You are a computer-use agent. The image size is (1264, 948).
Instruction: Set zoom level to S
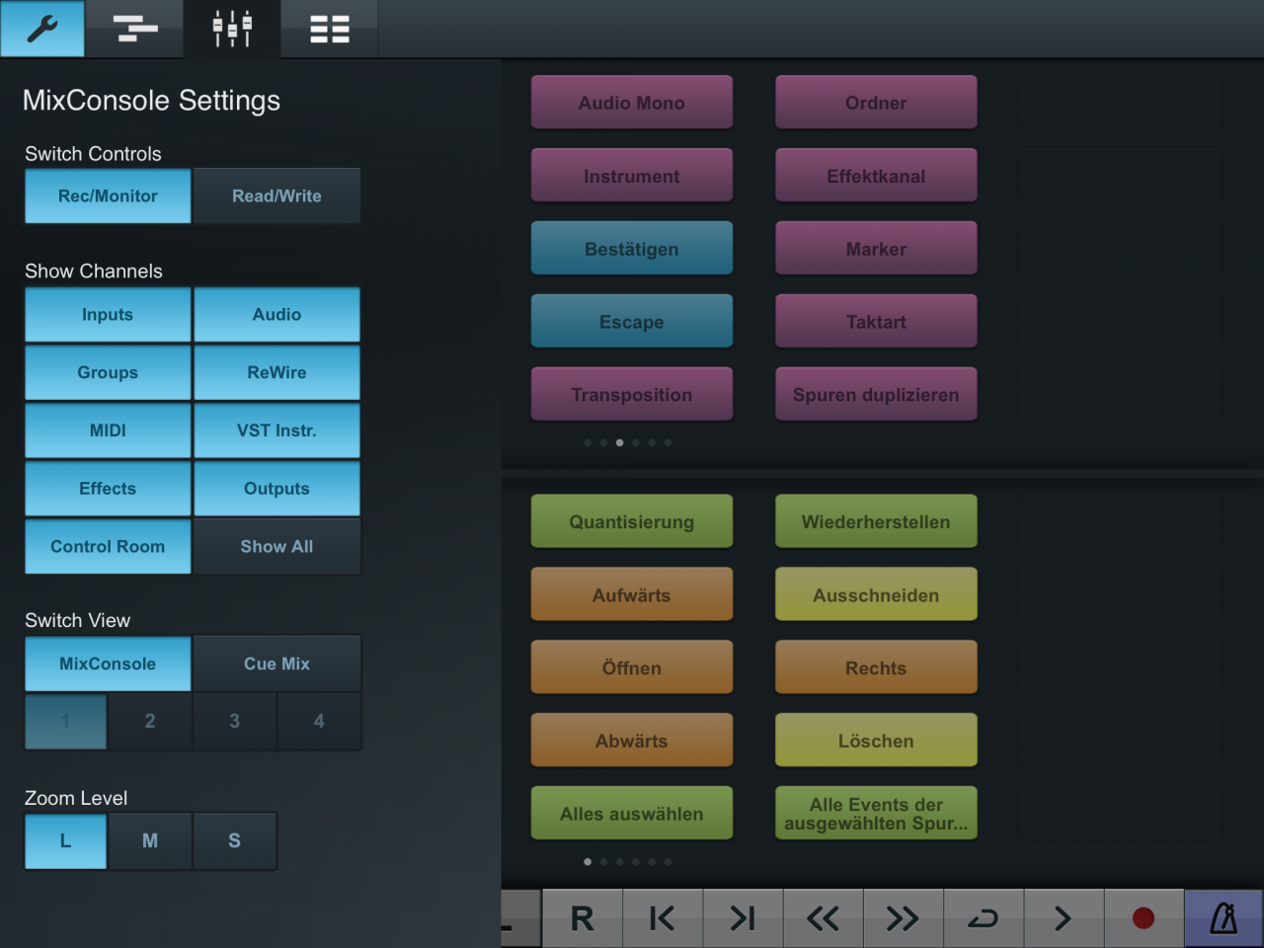pyautogui.click(x=234, y=840)
